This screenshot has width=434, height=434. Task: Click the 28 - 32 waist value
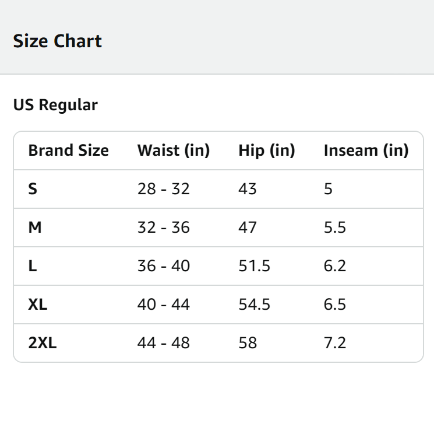pyautogui.click(x=163, y=189)
